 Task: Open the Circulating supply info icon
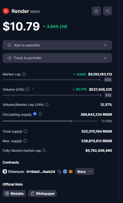pos(40,114)
